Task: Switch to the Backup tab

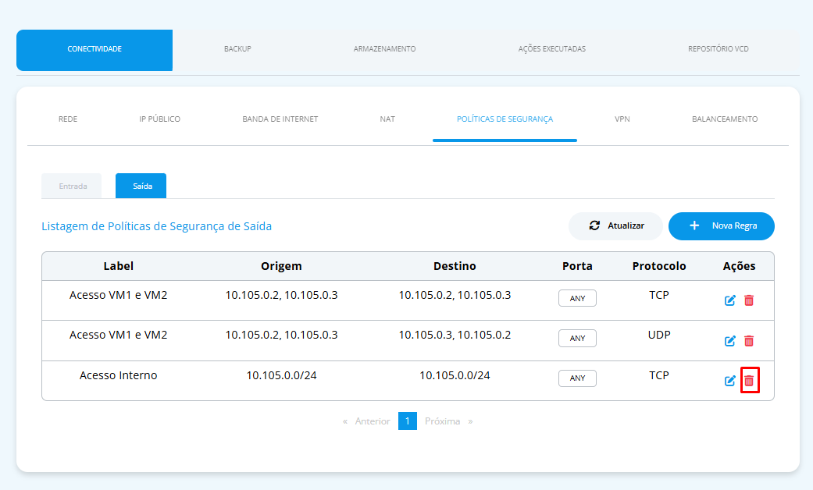Action: coord(237,48)
